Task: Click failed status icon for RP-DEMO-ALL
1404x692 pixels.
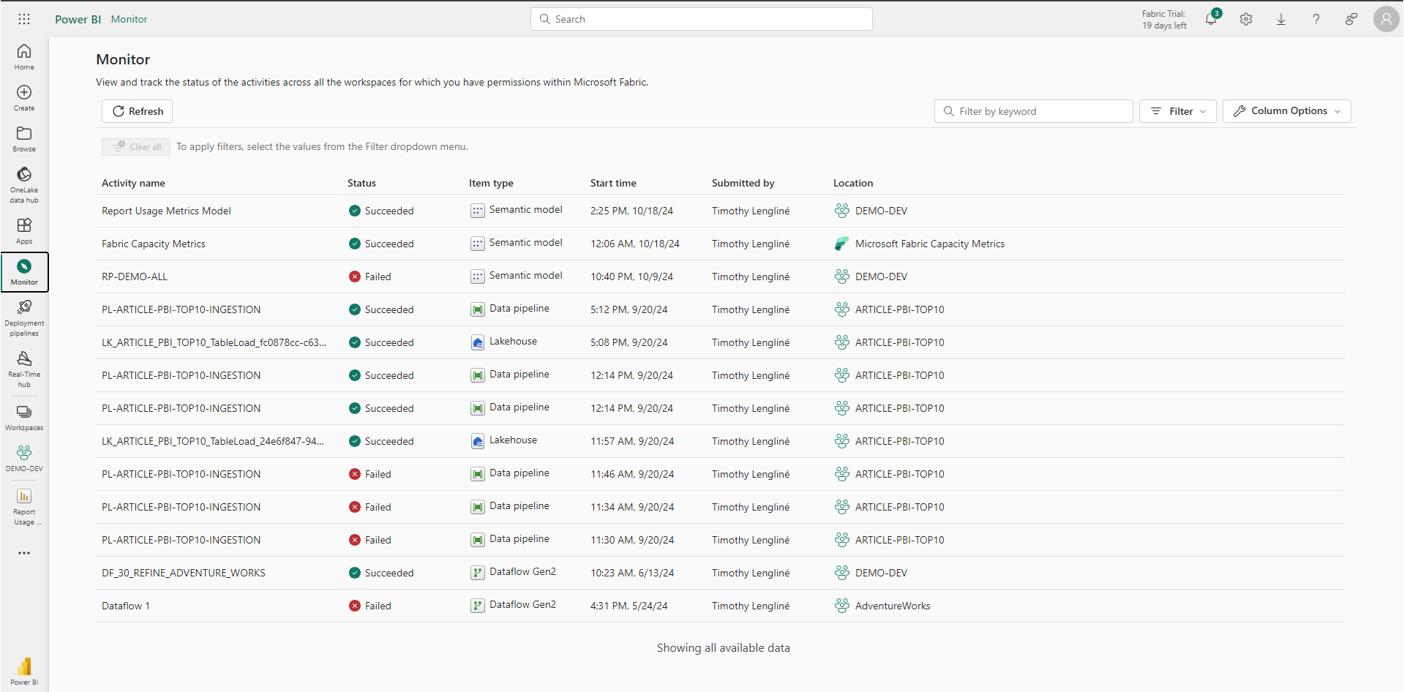Action: click(355, 277)
